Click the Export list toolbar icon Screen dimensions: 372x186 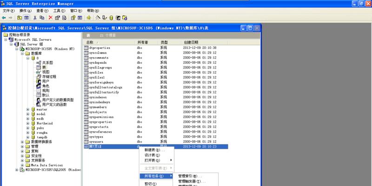[x=64, y=18]
